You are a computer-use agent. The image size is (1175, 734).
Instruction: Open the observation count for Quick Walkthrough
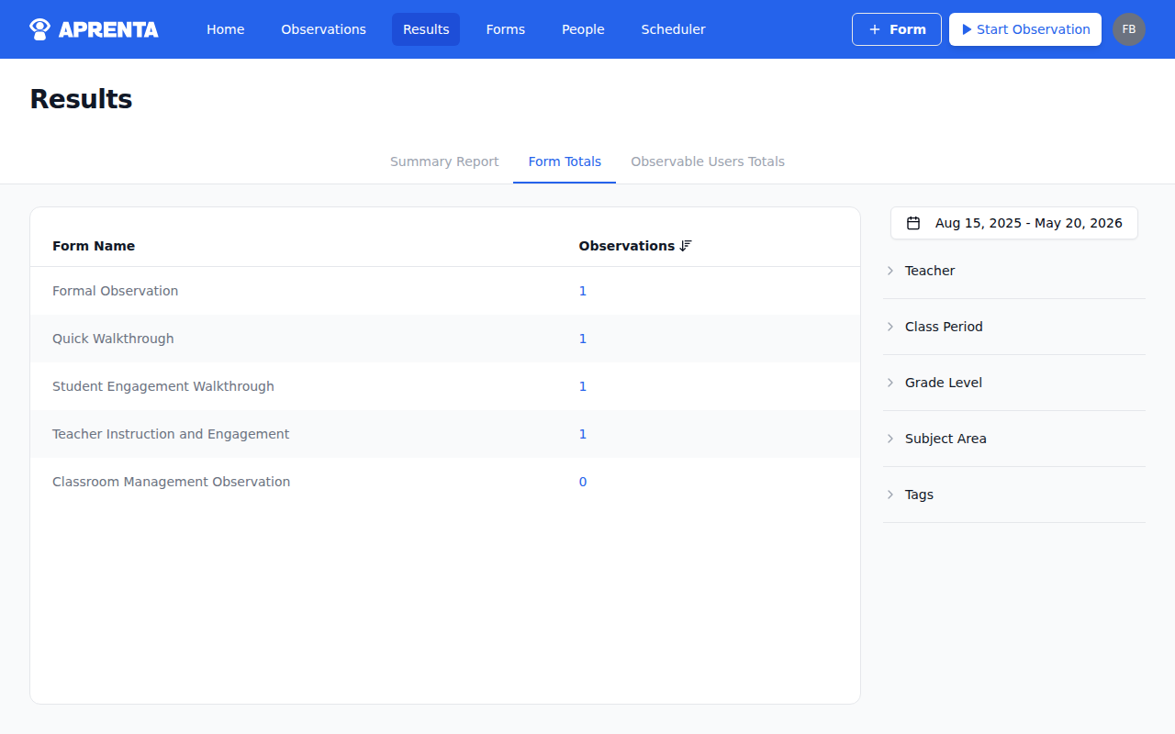click(x=583, y=338)
